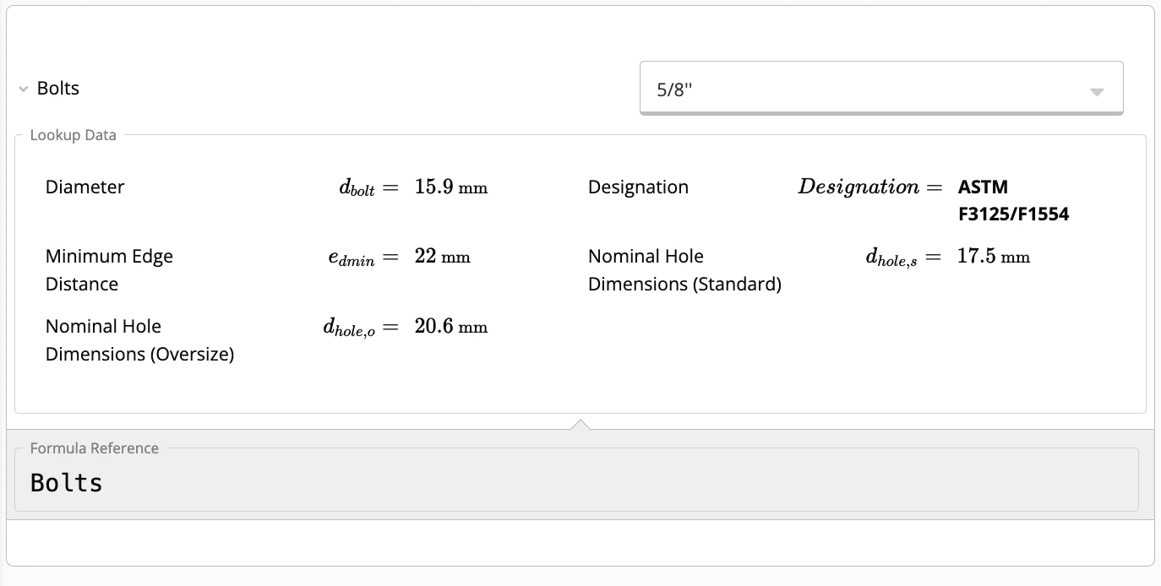This screenshot has height=586, width=1161.
Task: Click the ASTM F3125/F1554 designation value
Action: coord(1013,201)
